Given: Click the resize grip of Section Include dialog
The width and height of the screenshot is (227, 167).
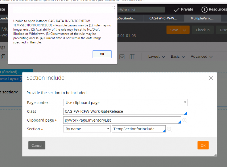Looking at the screenshot, I should [215, 155].
